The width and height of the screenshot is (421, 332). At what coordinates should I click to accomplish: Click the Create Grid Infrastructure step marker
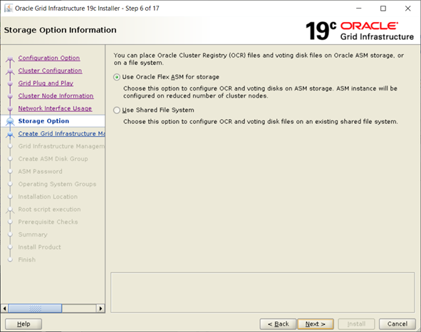coord(10,134)
